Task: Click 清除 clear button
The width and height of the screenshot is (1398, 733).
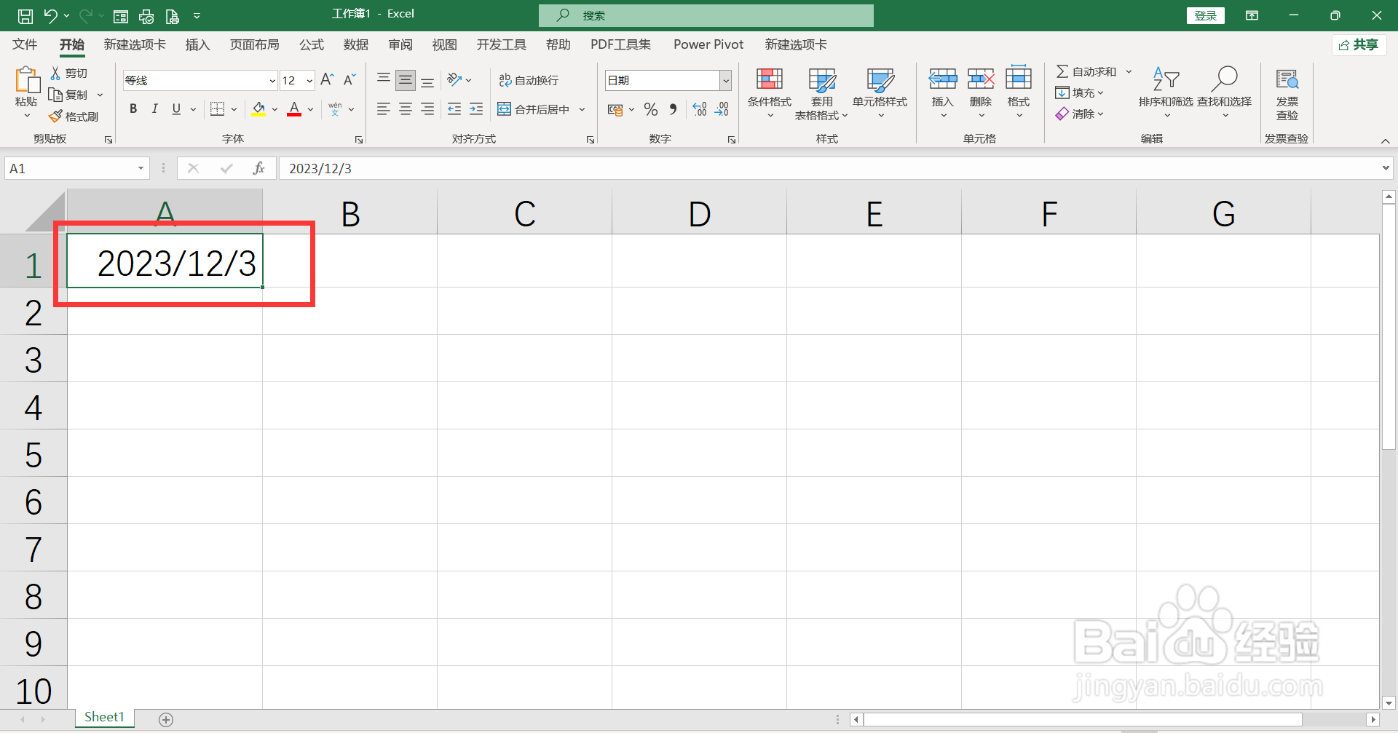Action: click(x=1080, y=114)
